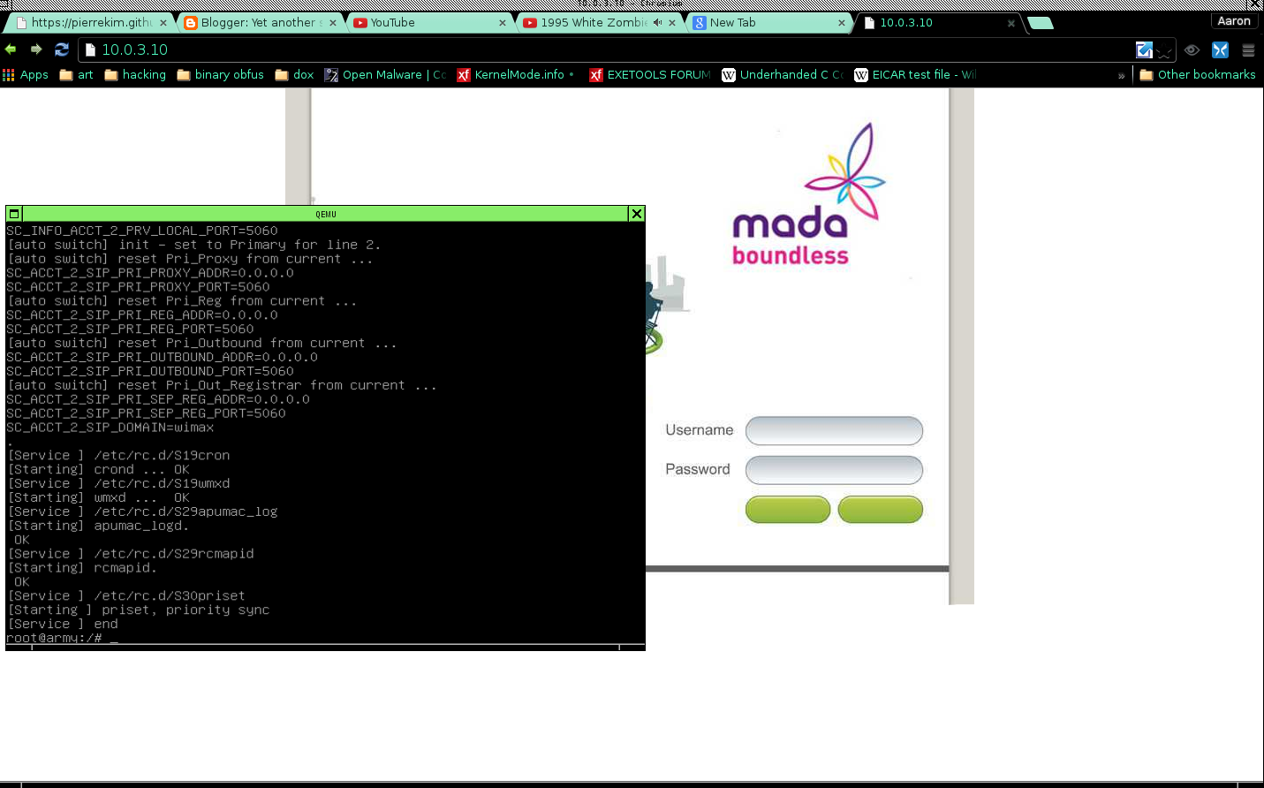Bookmark this page with the star icon
Viewport: 1264px width, 788px height.
(x=1164, y=50)
